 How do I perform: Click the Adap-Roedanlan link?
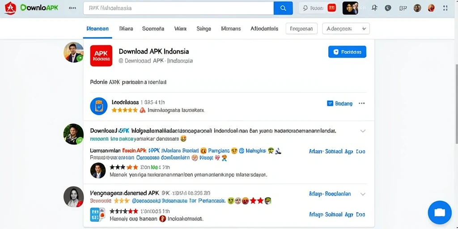click(x=330, y=194)
